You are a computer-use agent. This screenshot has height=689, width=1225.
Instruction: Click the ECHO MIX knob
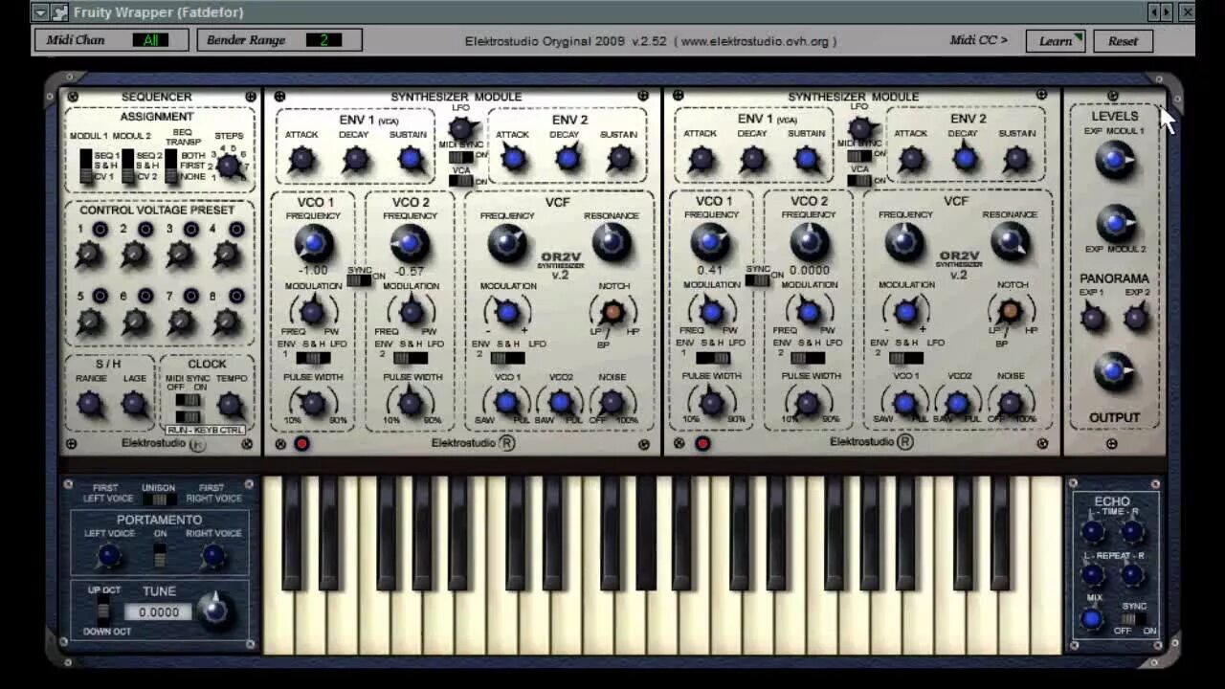point(1092,619)
